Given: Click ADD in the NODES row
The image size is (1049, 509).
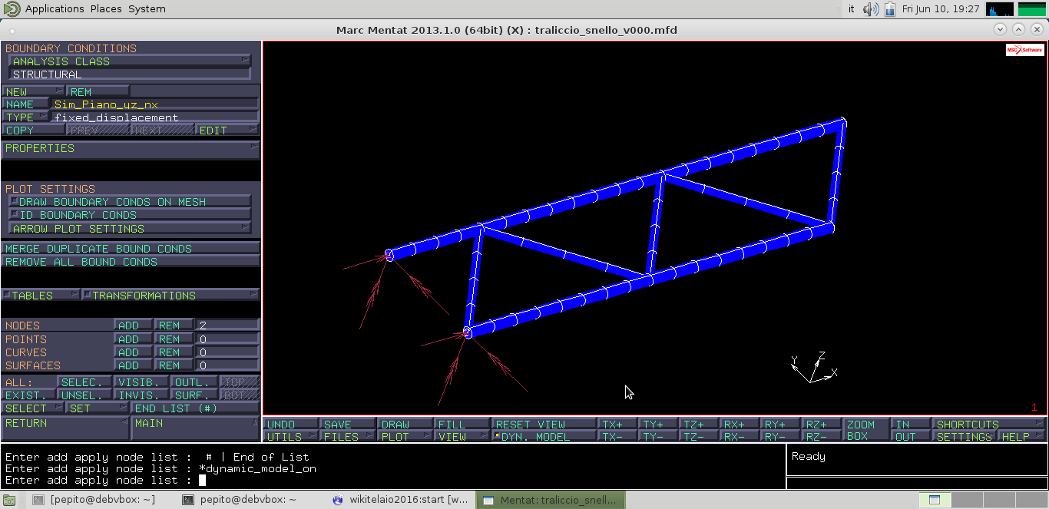Looking at the screenshot, I should pos(133,326).
